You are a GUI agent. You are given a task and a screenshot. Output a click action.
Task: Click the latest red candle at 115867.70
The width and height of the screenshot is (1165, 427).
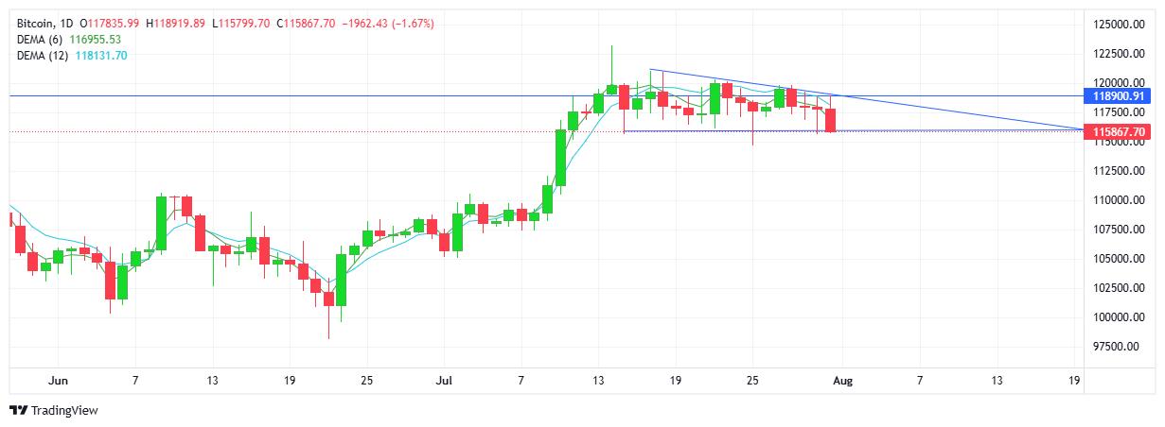tap(831, 120)
